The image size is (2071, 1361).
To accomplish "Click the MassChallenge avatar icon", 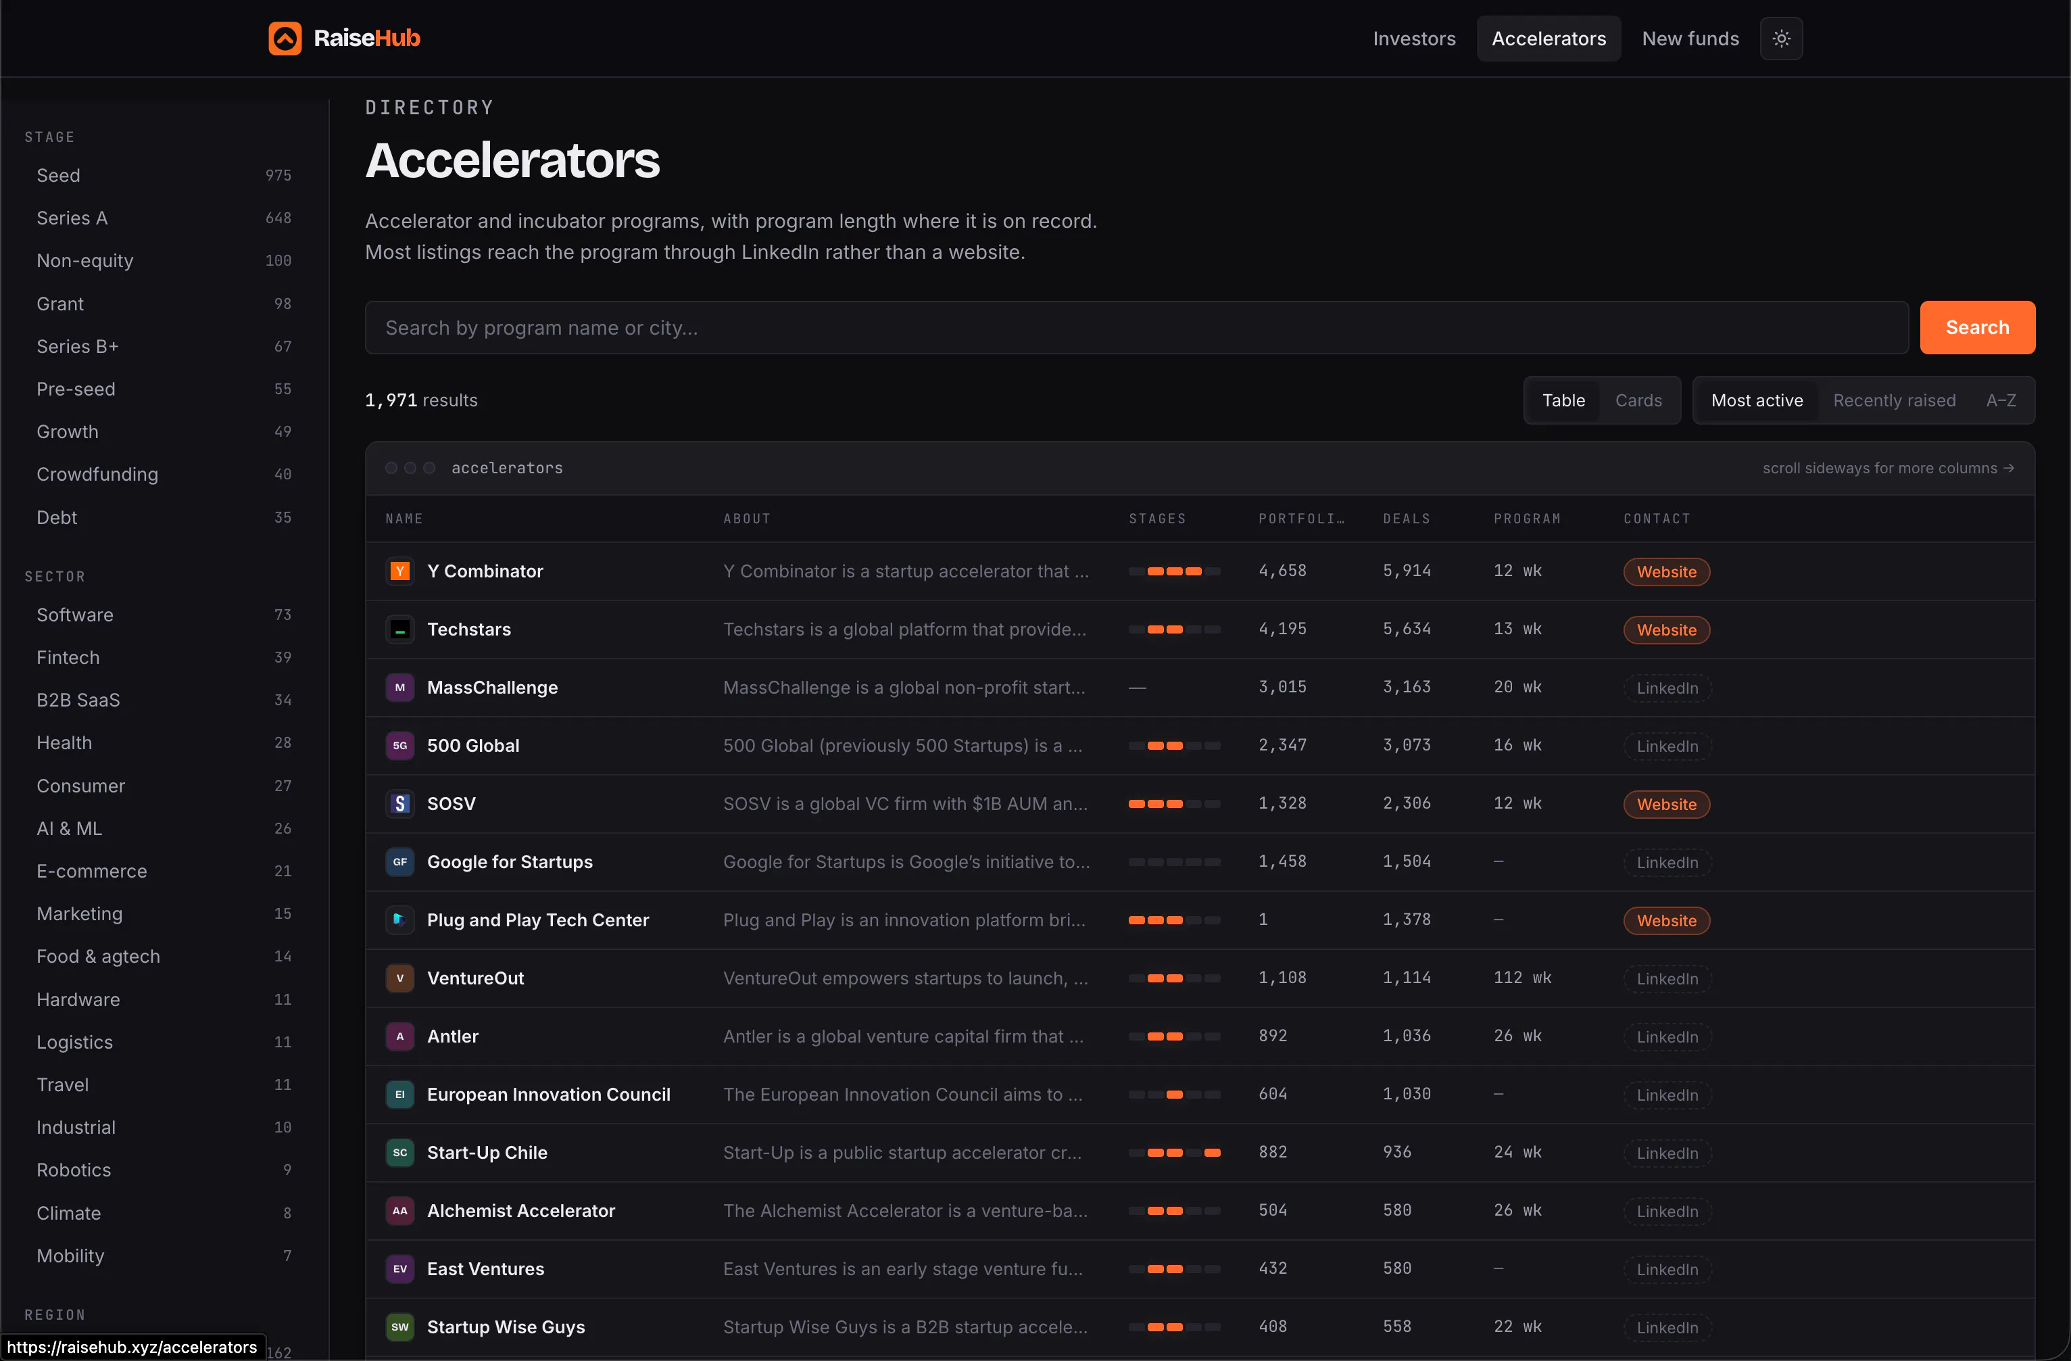I will (400, 688).
